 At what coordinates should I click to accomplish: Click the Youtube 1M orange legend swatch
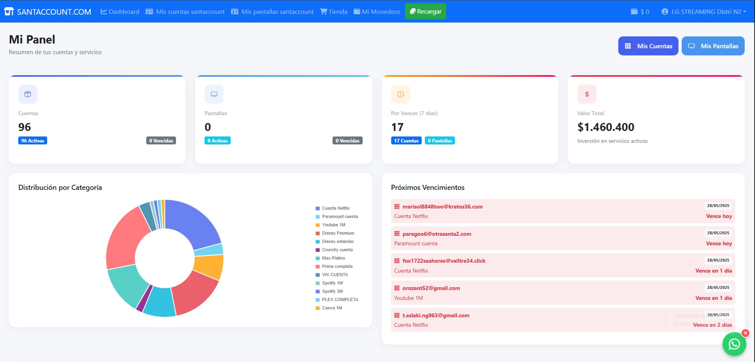point(317,225)
